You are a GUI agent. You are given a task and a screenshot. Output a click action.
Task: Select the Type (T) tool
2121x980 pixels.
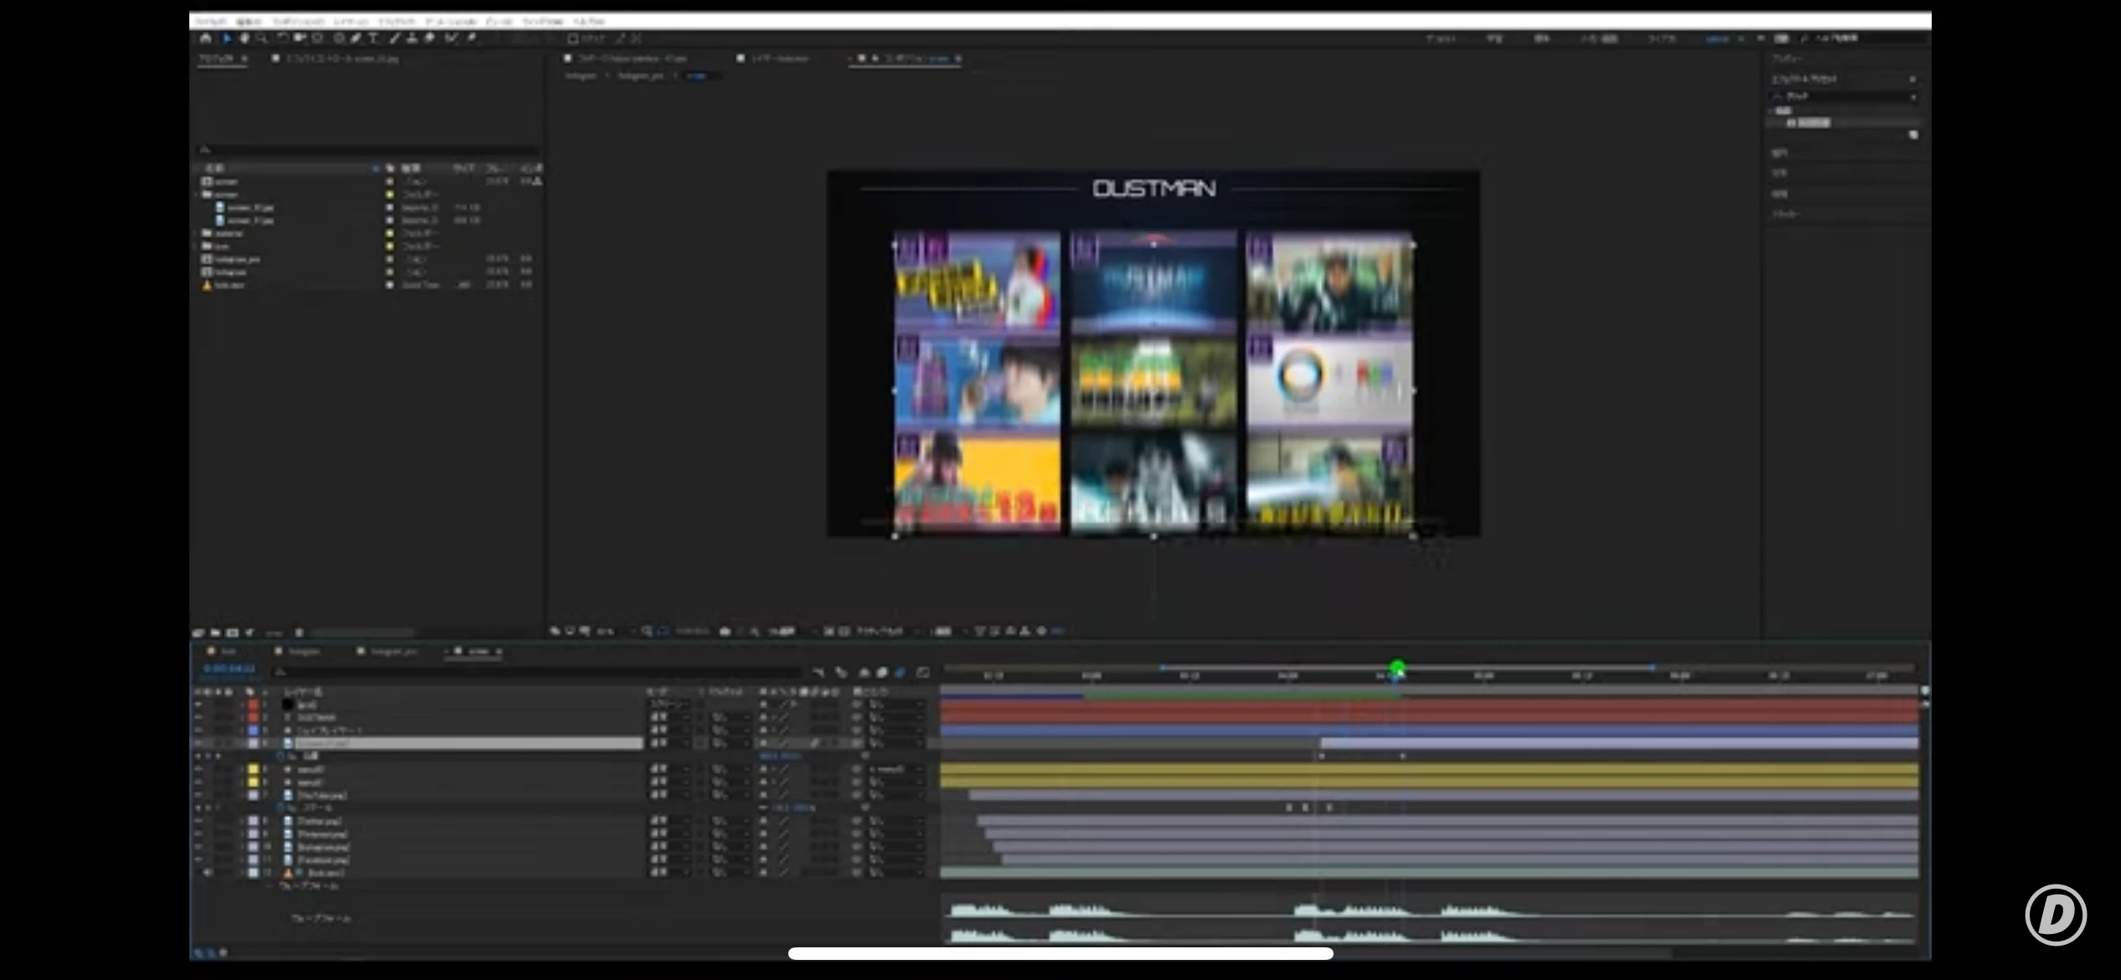tap(374, 39)
